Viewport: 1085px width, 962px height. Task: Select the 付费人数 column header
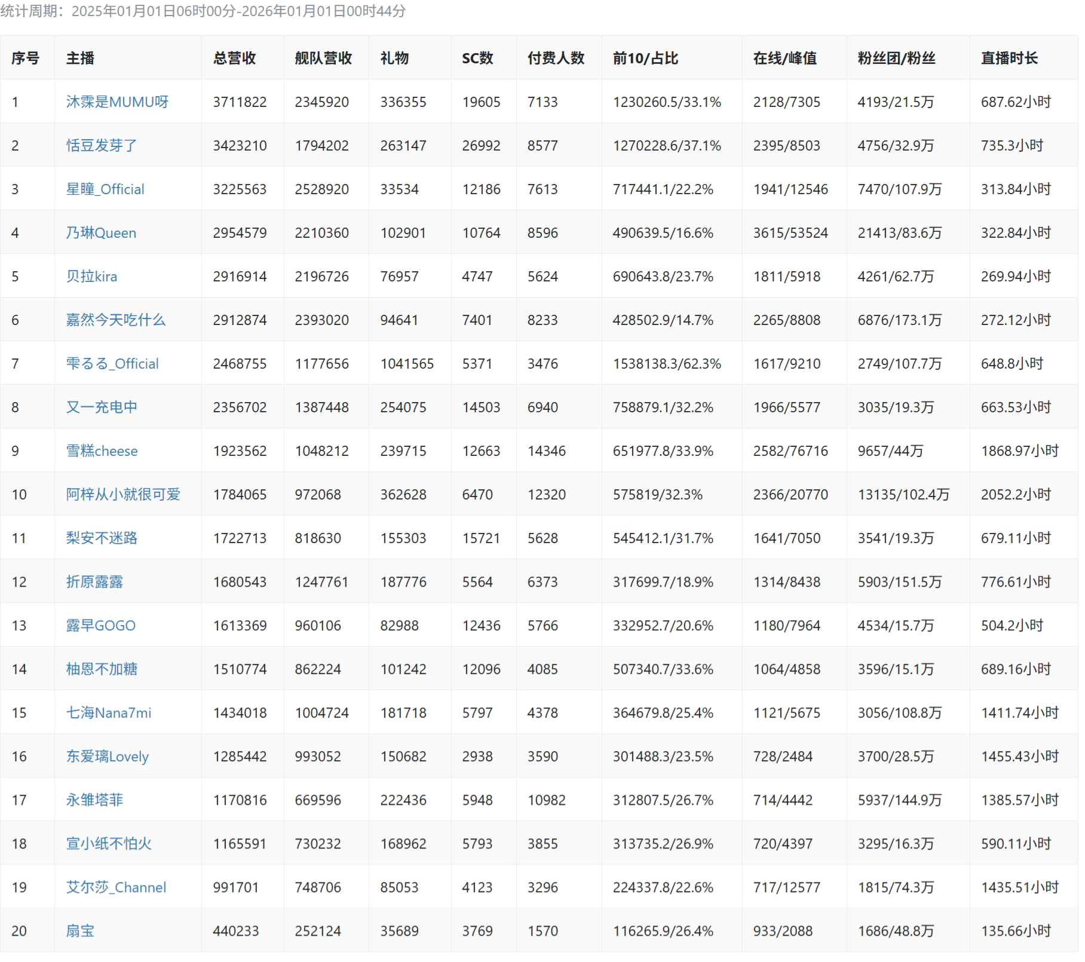556,59
